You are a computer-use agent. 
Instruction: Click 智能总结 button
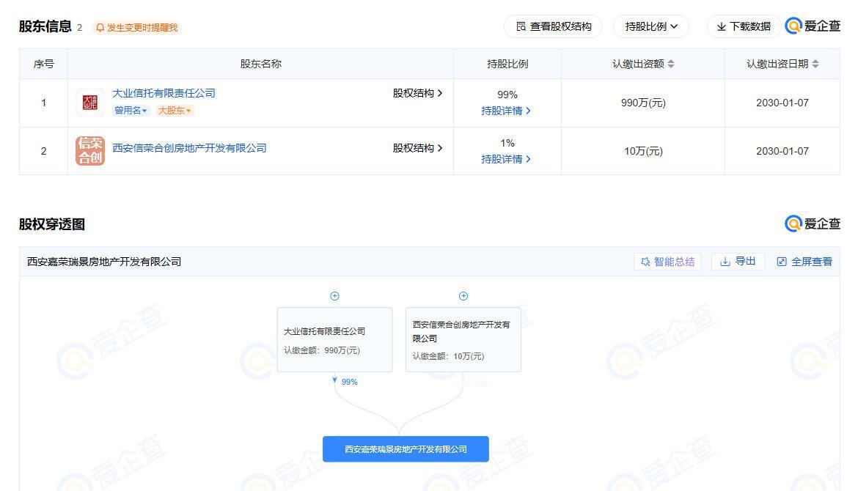667,262
